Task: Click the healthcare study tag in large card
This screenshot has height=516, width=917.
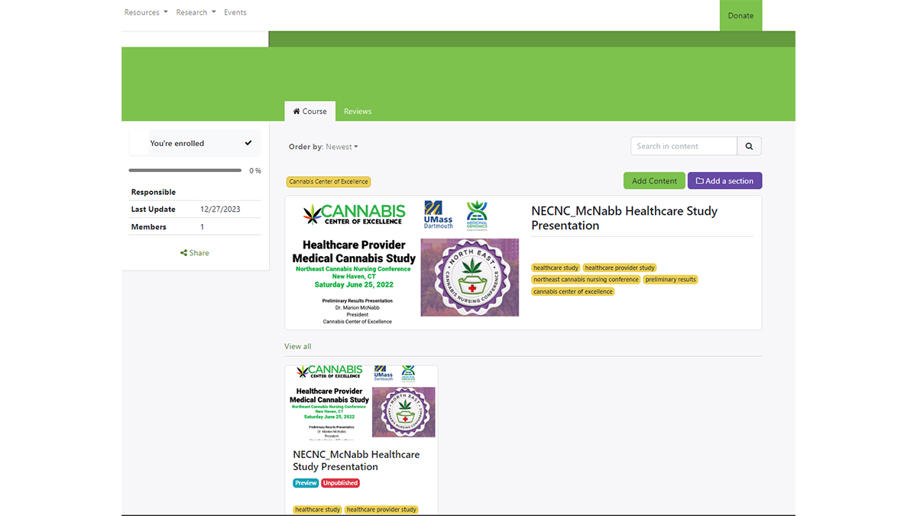Action: pos(556,268)
